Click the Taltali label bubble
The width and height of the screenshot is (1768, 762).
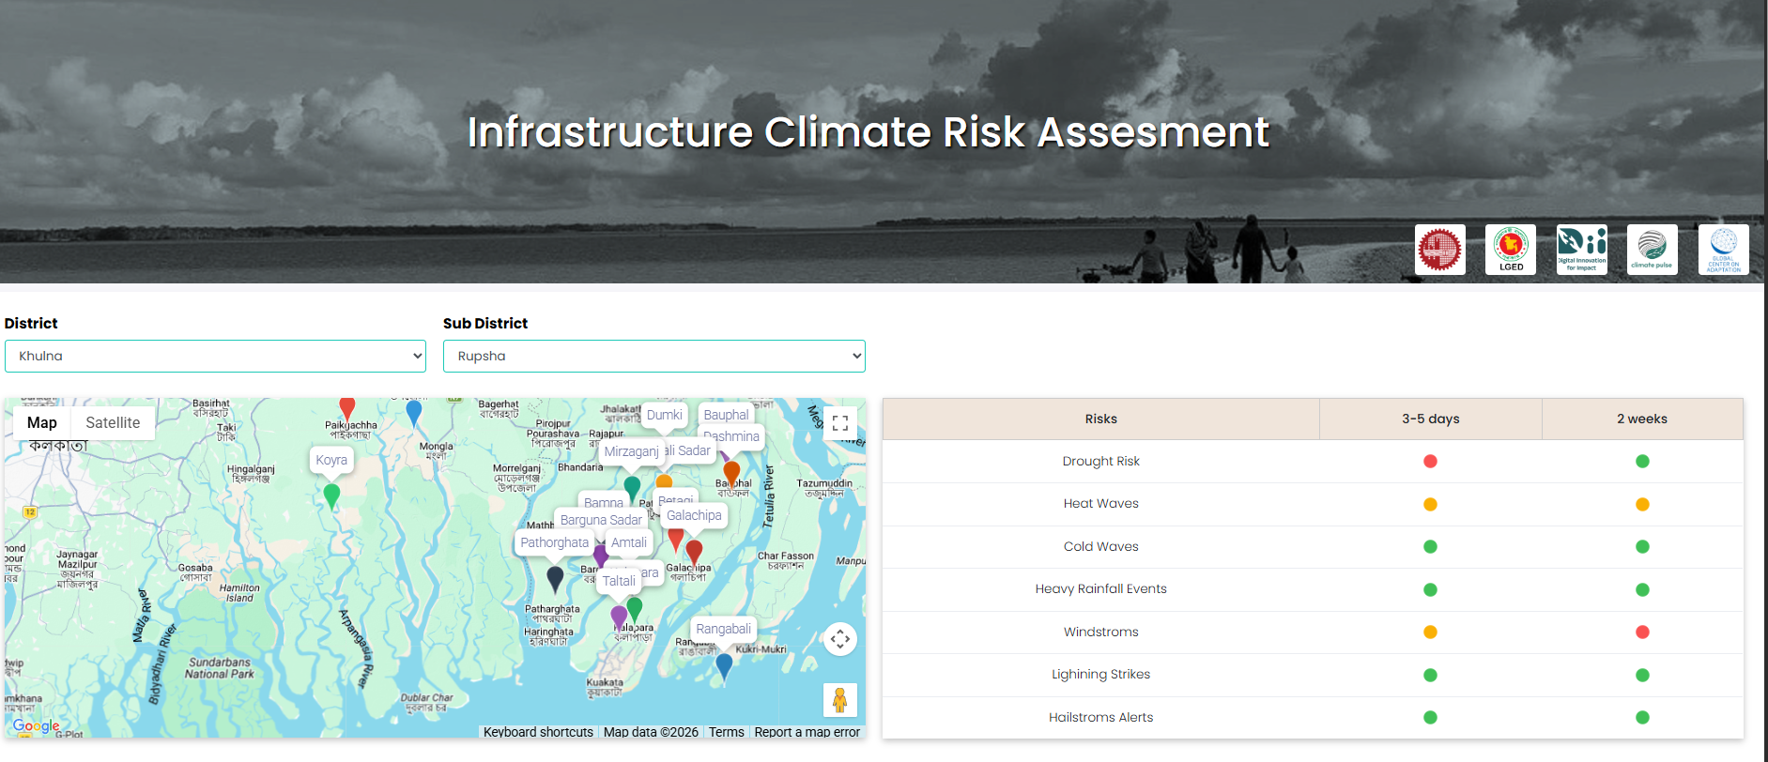point(619,581)
